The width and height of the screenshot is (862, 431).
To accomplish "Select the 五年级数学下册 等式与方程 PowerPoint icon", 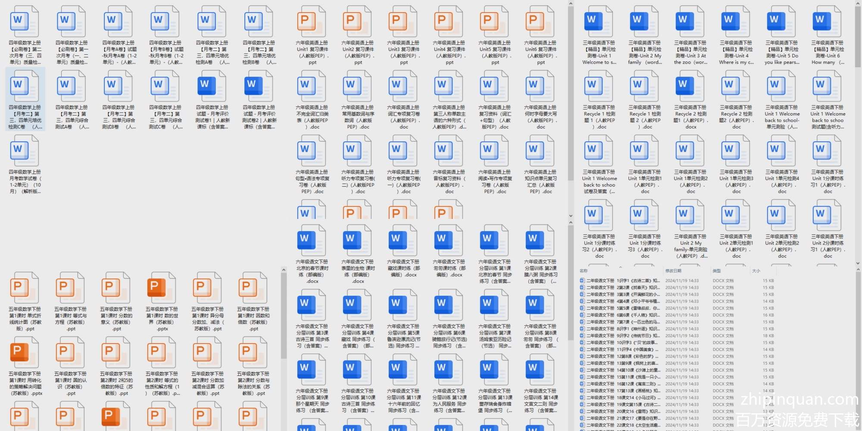I will click(x=71, y=288).
